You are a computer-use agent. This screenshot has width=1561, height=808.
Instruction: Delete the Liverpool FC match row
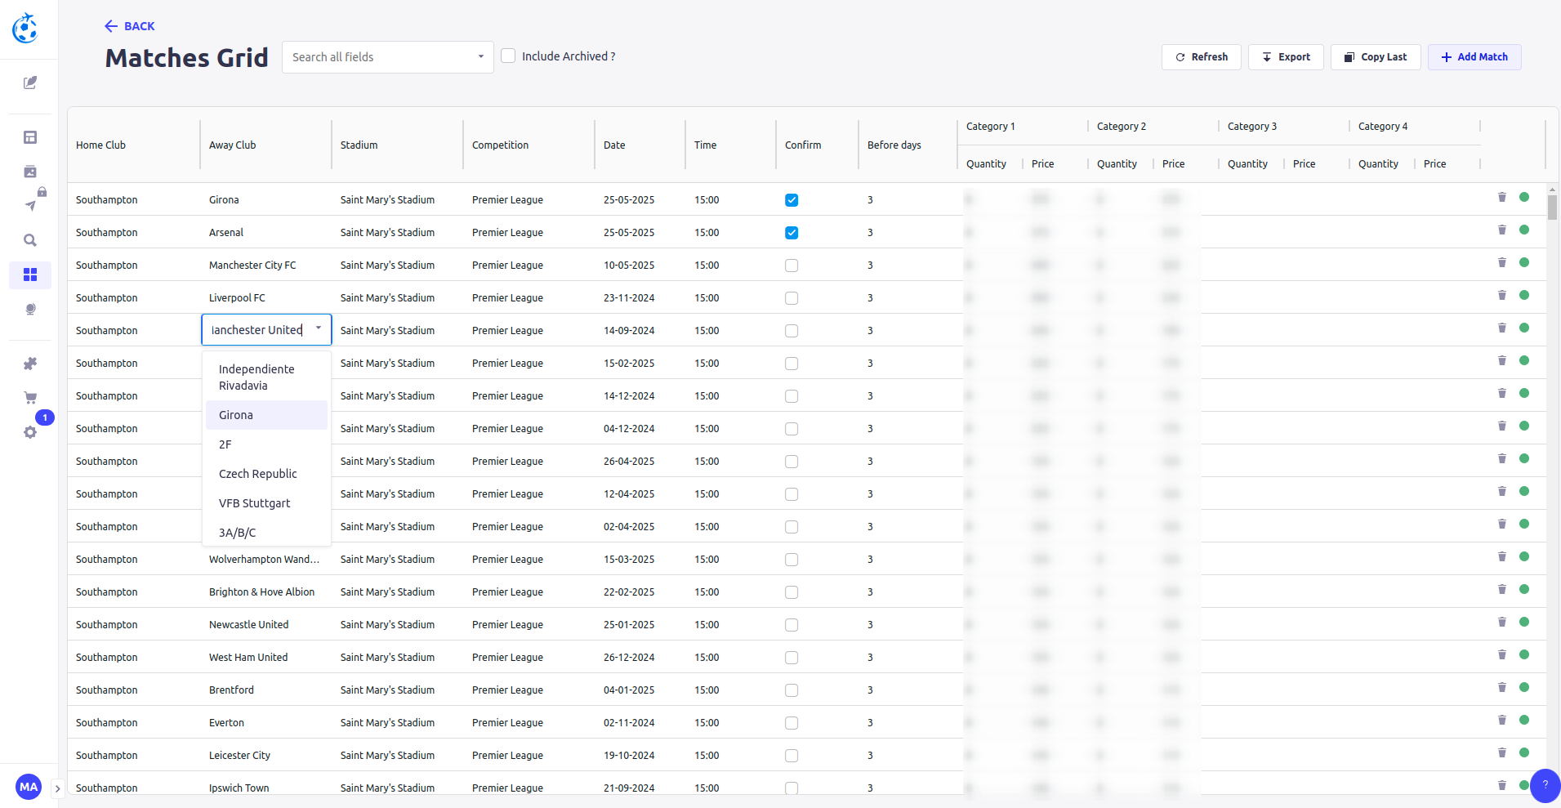pos(1501,295)
